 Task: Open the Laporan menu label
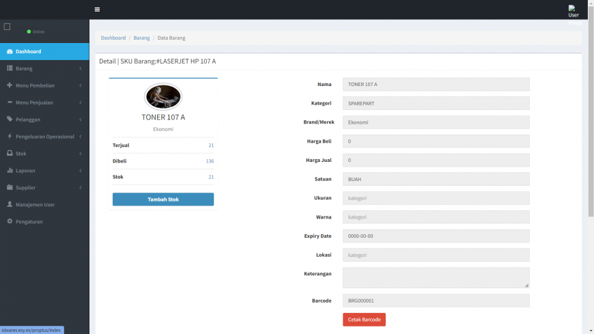tap(25, 171)
